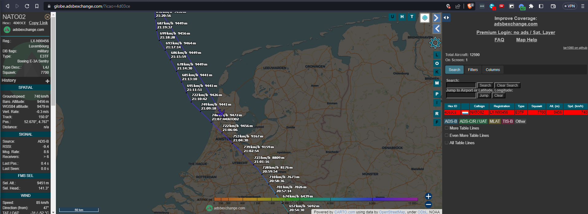
Task: Bookmark the current page
Action: click(x=37, y=6)
